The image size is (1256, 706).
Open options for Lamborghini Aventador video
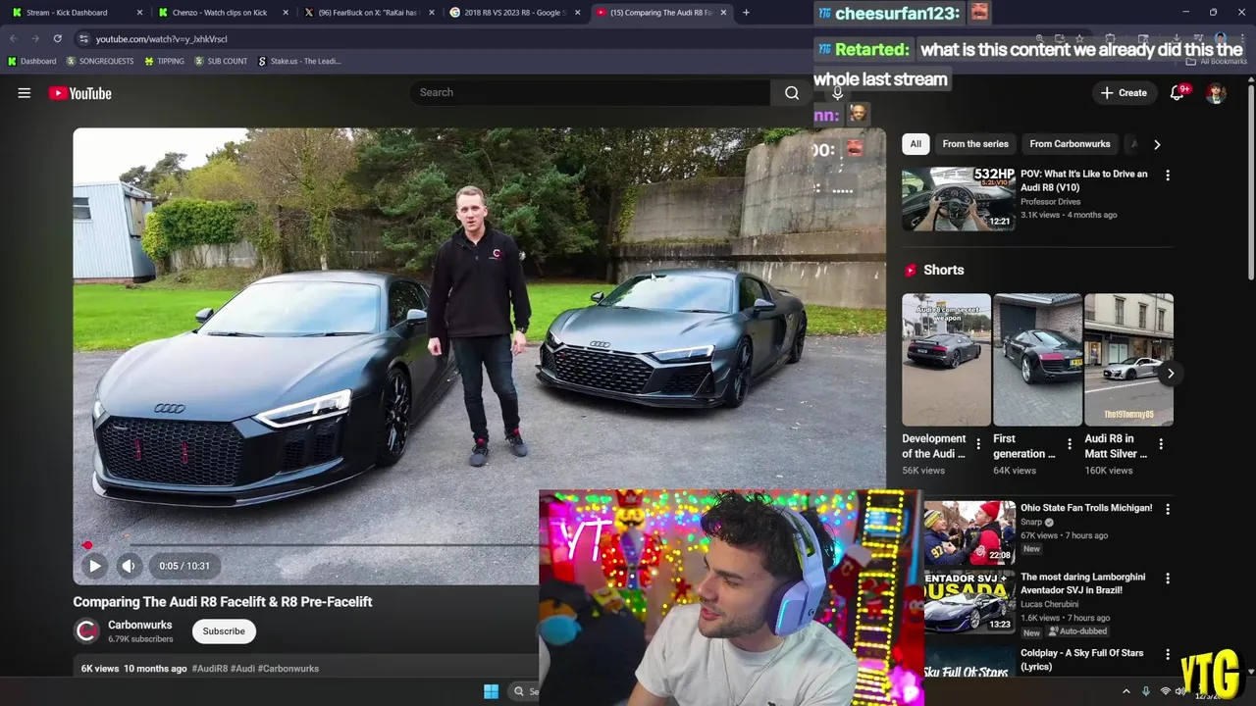coord(1168,579)
